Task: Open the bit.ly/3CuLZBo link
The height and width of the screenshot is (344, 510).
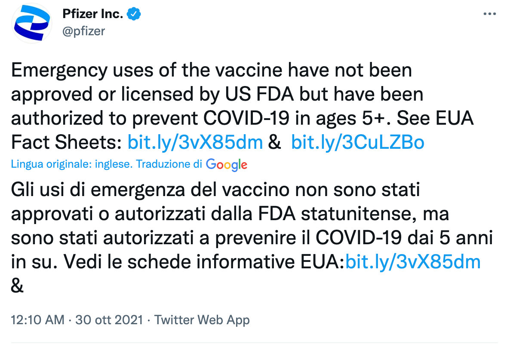Action: (x=358, y=142)
